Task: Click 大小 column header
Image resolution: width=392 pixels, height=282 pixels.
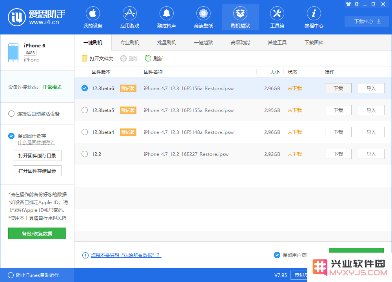Action: [x=275, y=72]
